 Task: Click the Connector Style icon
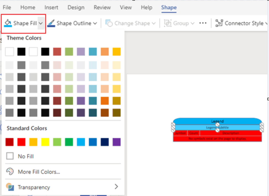point(219,23)
